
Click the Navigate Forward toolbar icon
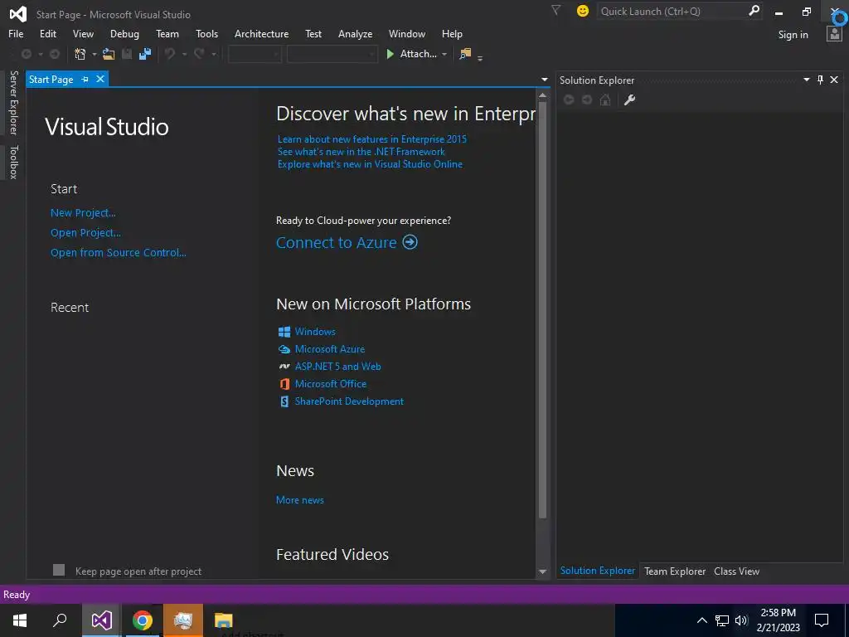(x=54, y=54)
